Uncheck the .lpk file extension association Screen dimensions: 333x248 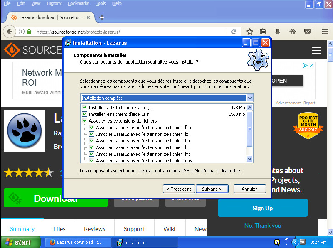[x=92, y=141]
